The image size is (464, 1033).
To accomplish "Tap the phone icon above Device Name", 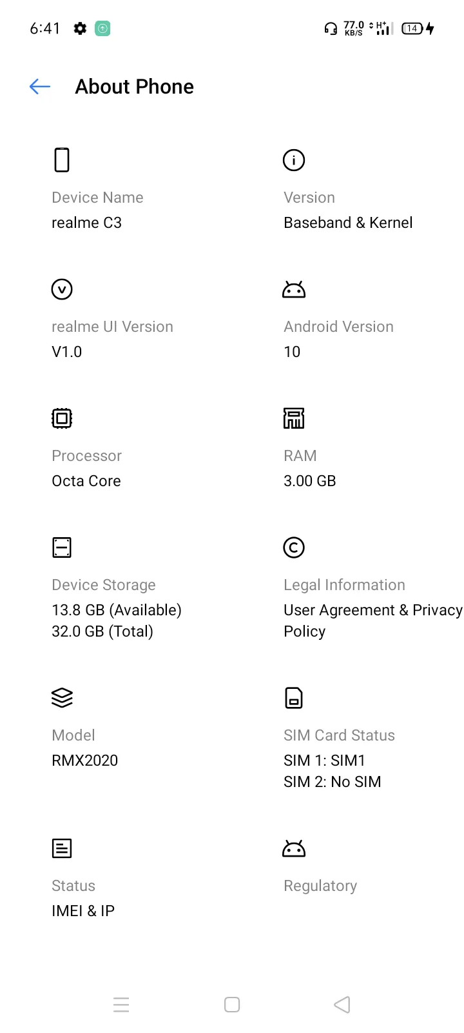I will [62, 159].
